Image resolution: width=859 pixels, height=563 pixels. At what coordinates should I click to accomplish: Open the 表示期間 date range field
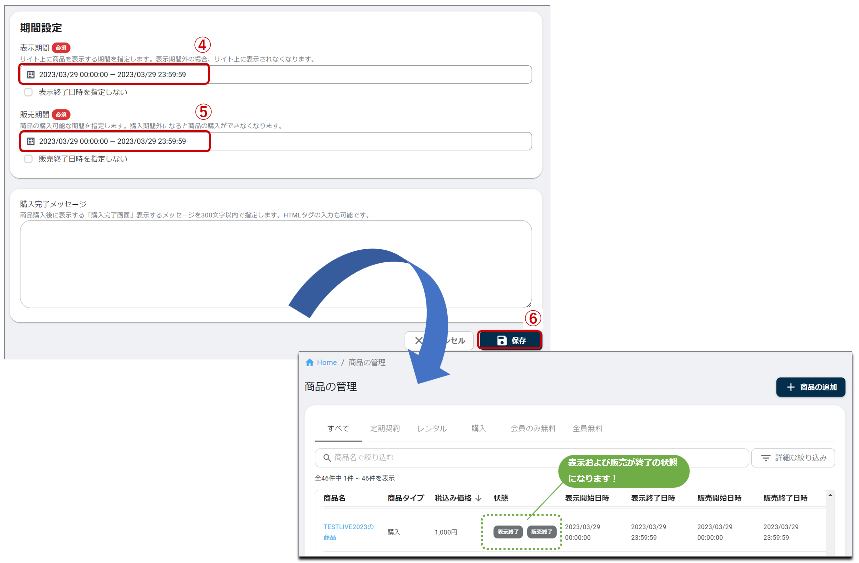pyautogui.click(x=276, y=75)
